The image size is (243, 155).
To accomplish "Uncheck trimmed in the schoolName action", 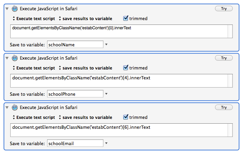I will point(126,18).
